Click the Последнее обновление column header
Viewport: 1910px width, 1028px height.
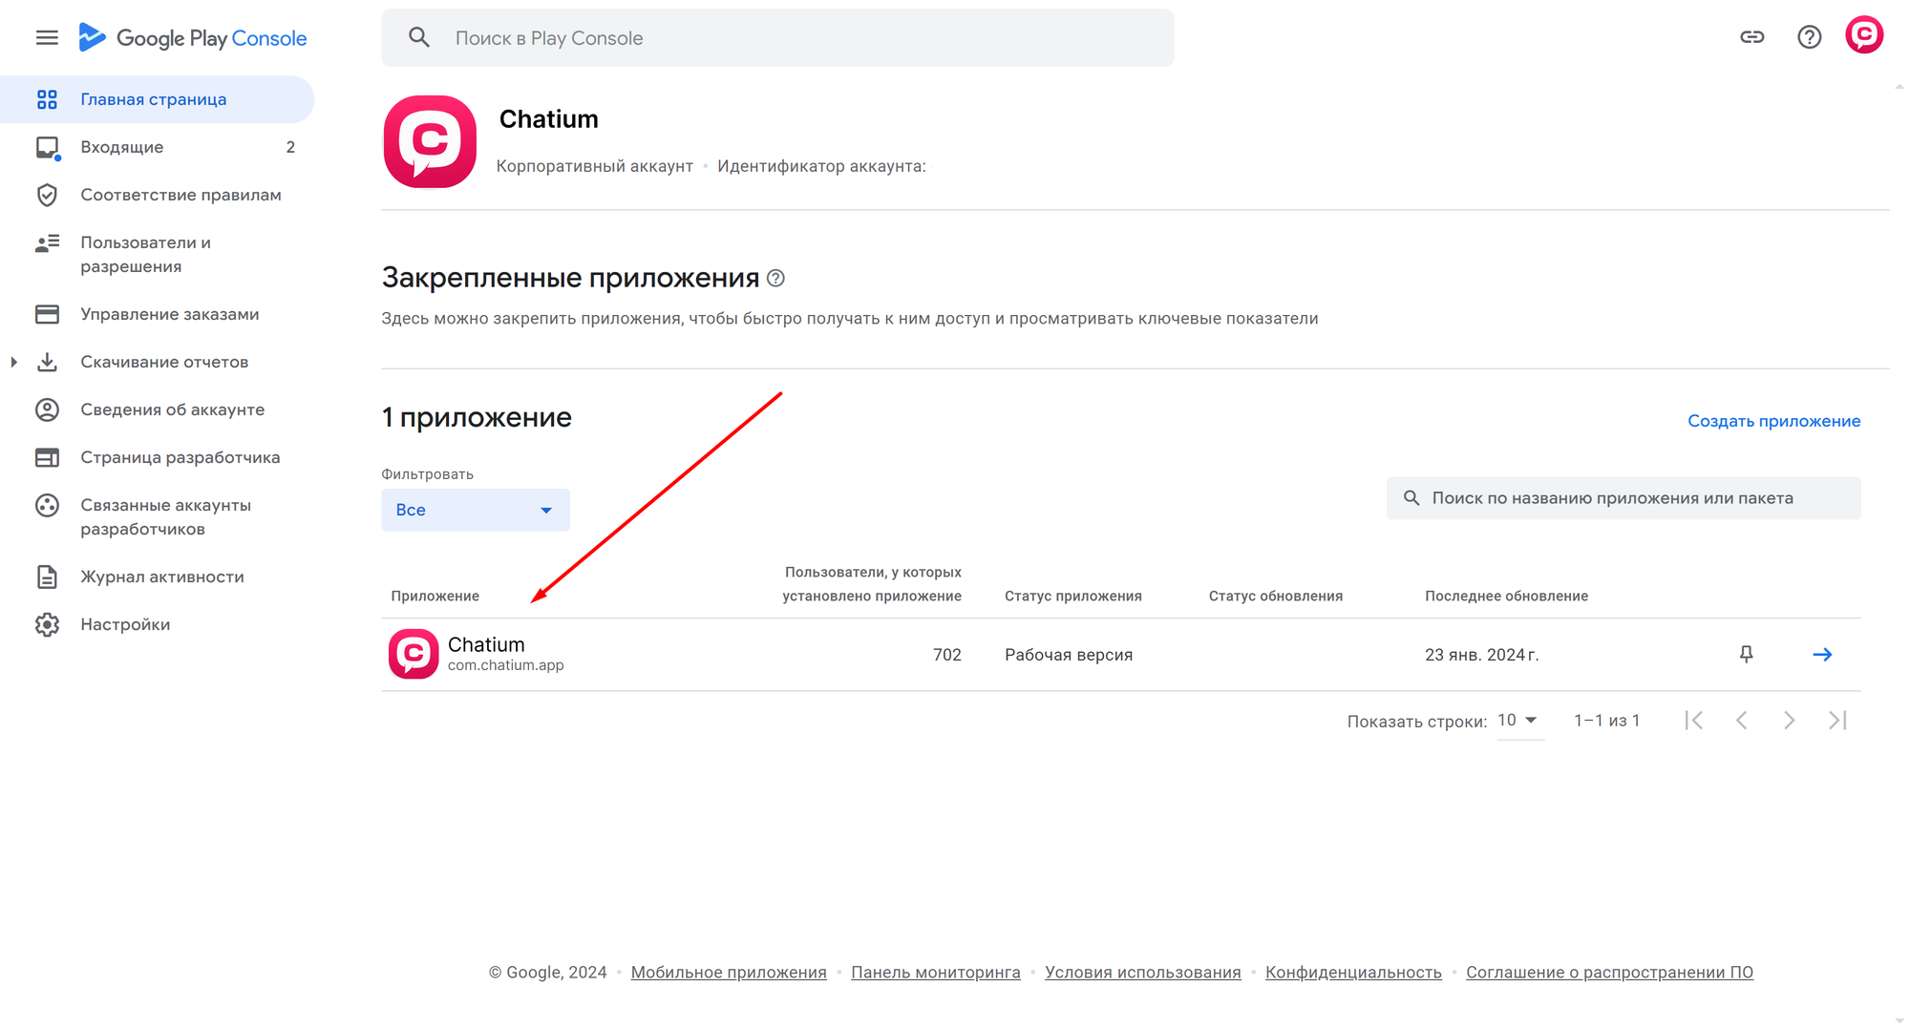(x=1506, y=596)
